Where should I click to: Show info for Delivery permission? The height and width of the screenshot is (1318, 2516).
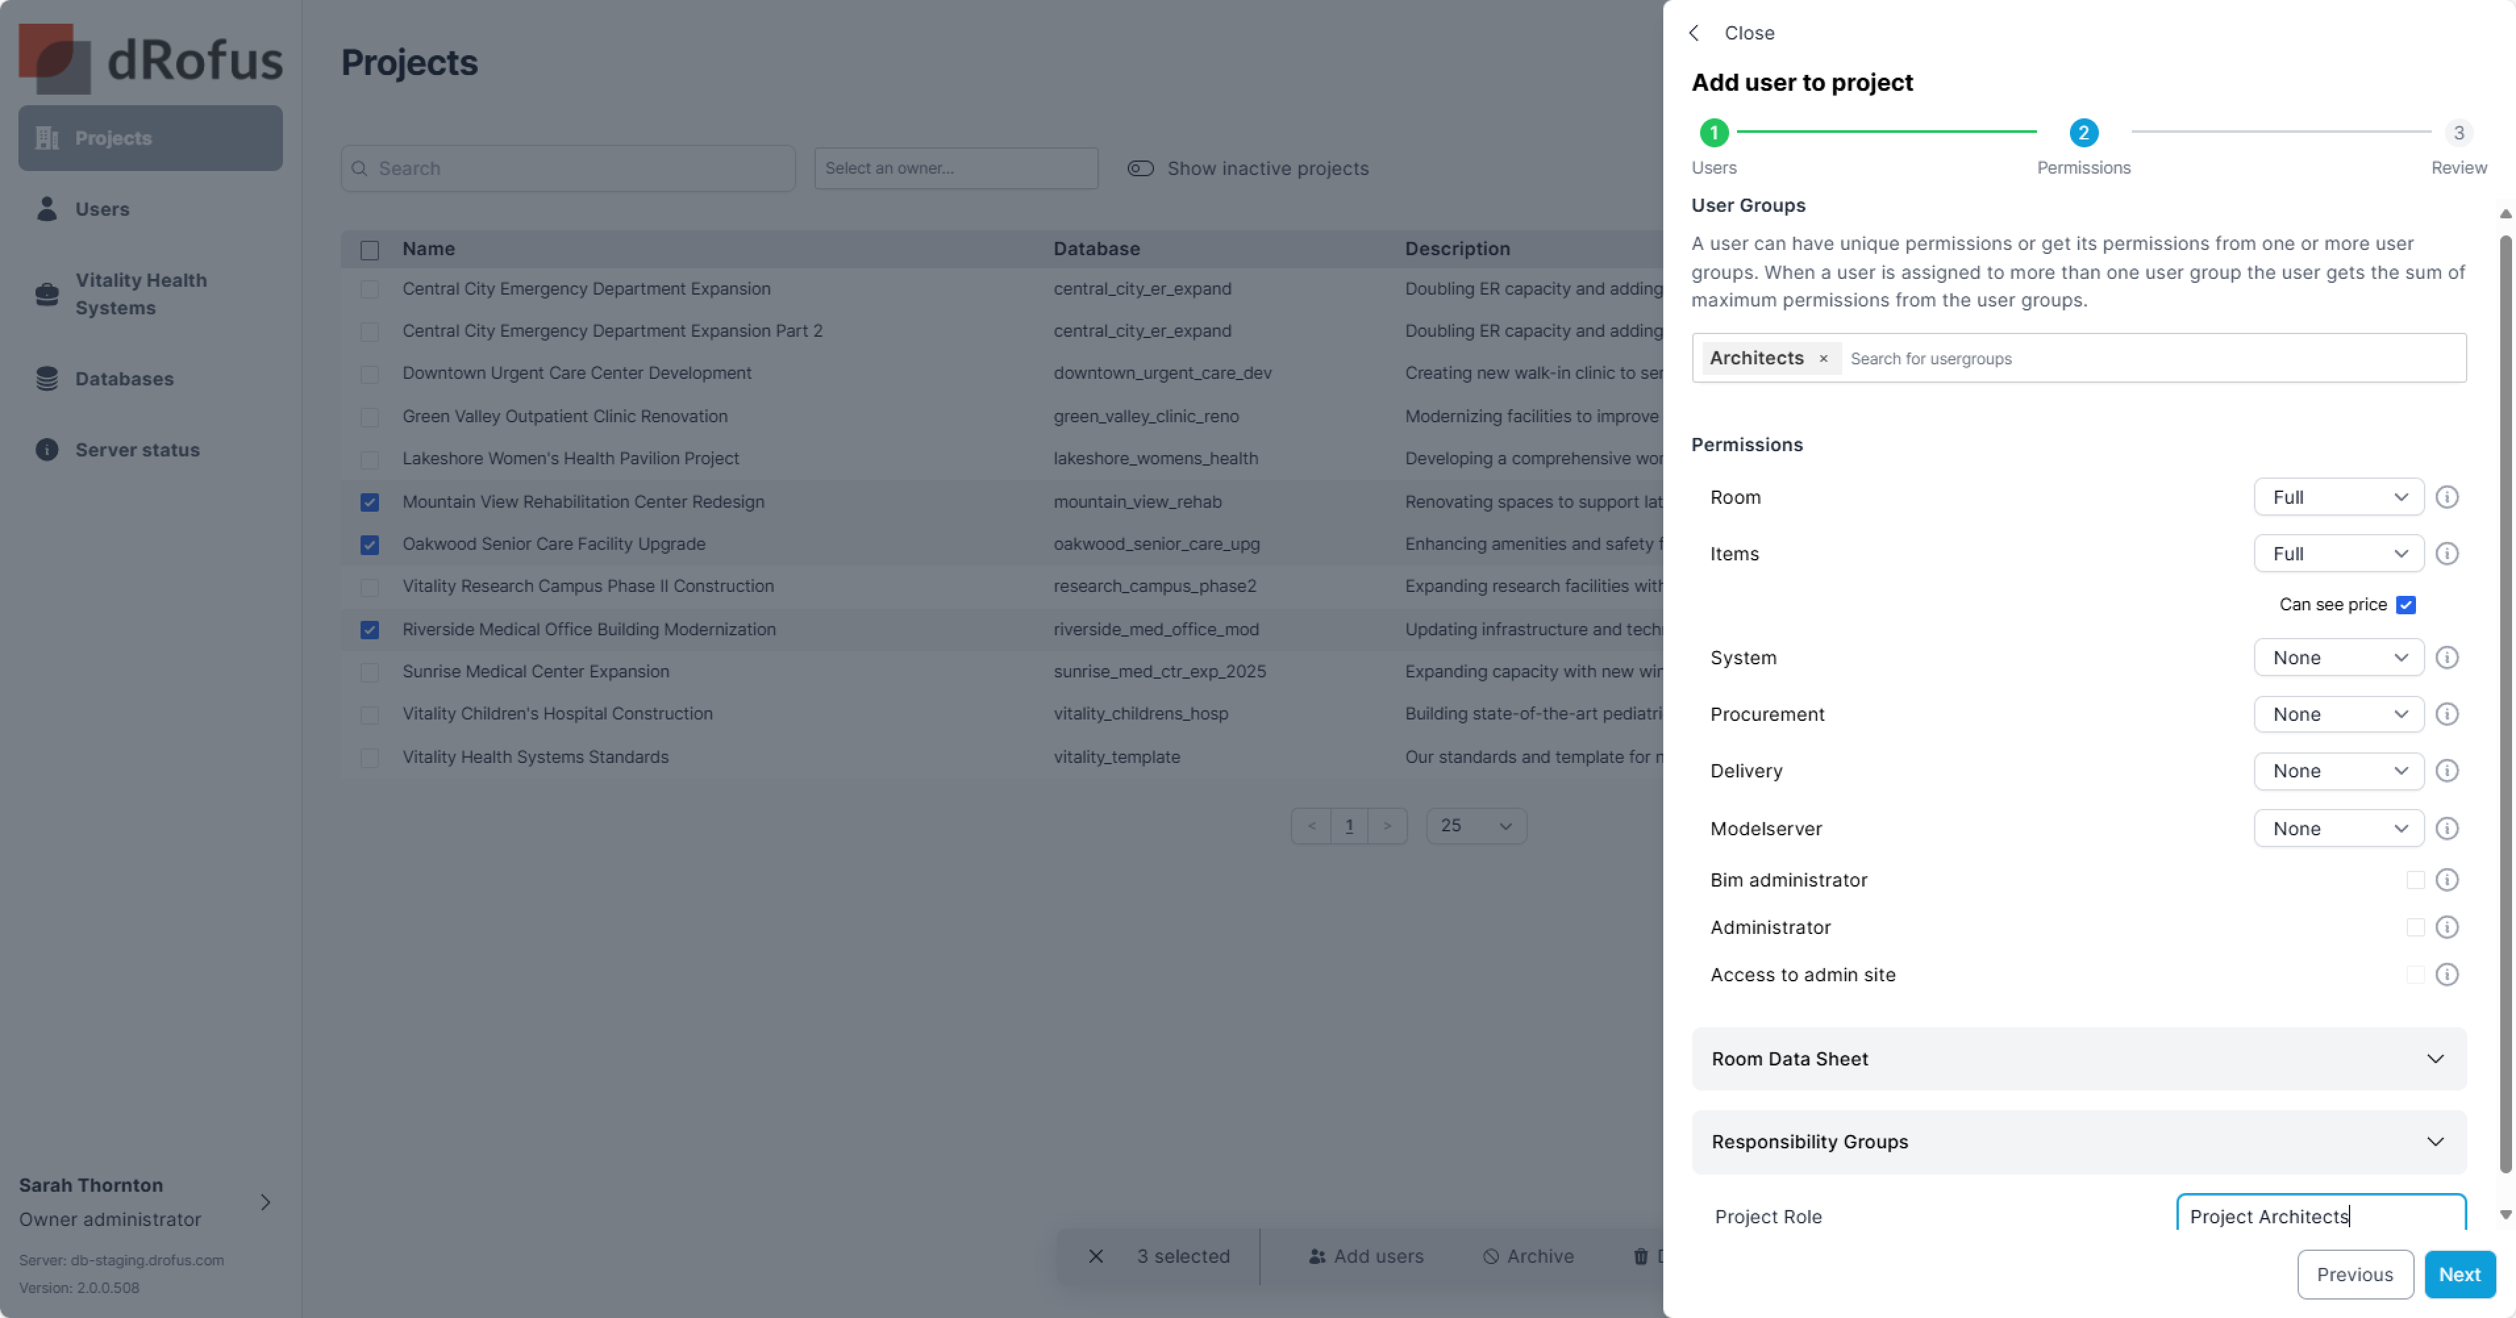(2447, 770)
